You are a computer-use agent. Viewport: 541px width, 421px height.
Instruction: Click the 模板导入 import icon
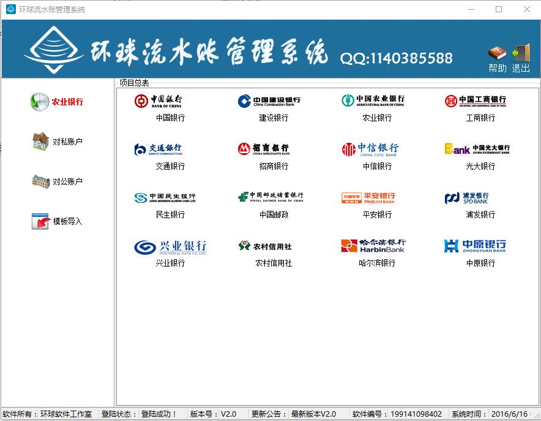click(x=40, y=221)
